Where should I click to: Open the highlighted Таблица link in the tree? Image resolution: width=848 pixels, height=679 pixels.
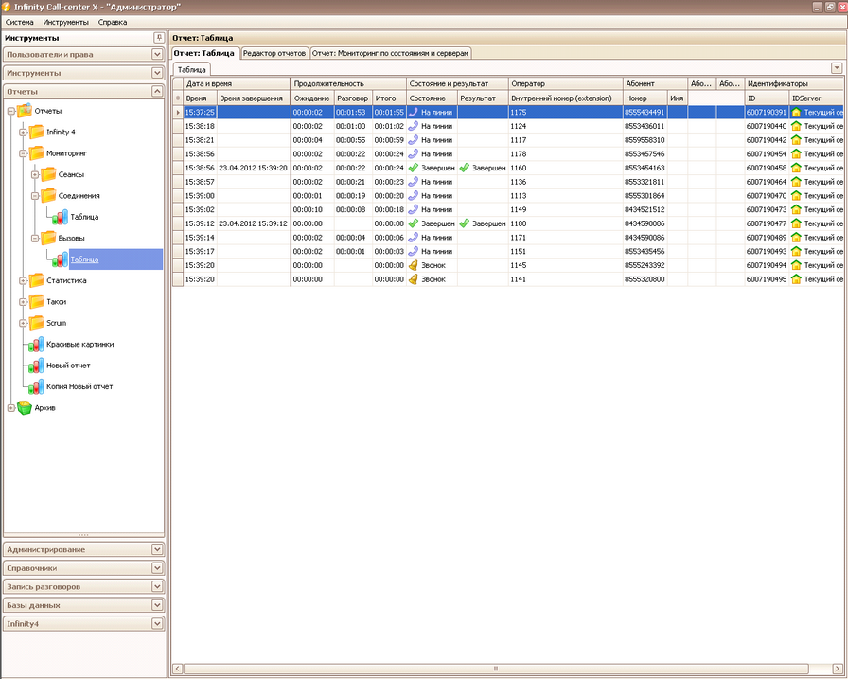click(84, 259)
